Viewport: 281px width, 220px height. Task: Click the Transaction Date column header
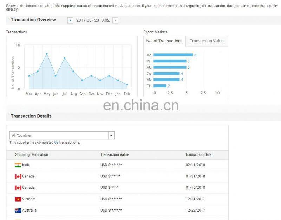click(x=198, y=154)
